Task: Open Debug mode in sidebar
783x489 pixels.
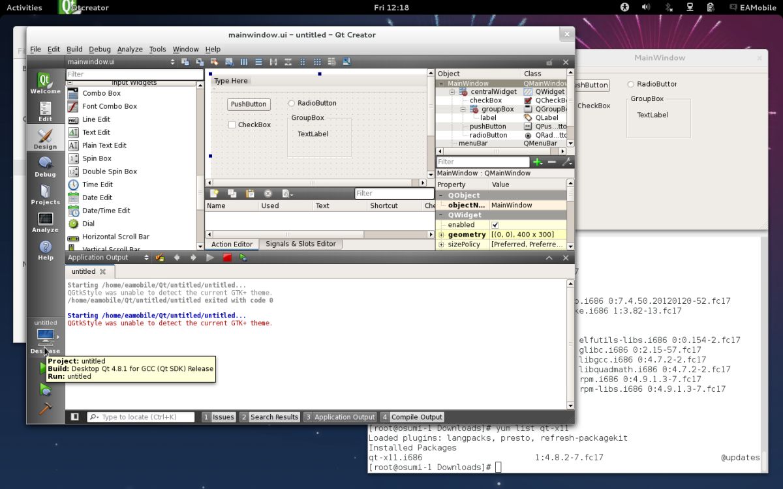Action: (45, 166)
